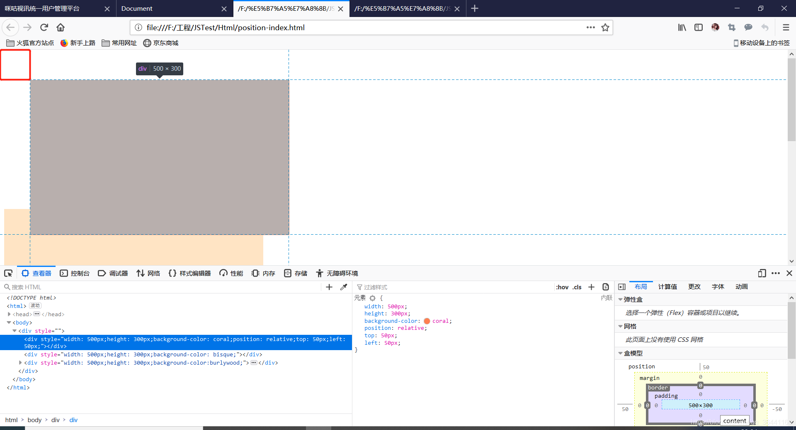Click the body breadcrumb in devtools
The width and height of the screenshot is (796, 430).
(34, 420)
